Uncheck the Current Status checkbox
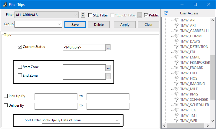The height and width of the screenshot is (129, 216). [20, 46]
